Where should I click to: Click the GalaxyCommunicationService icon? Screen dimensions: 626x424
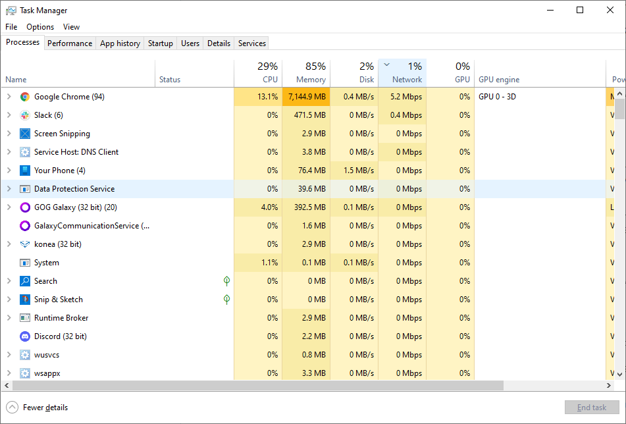25,226
